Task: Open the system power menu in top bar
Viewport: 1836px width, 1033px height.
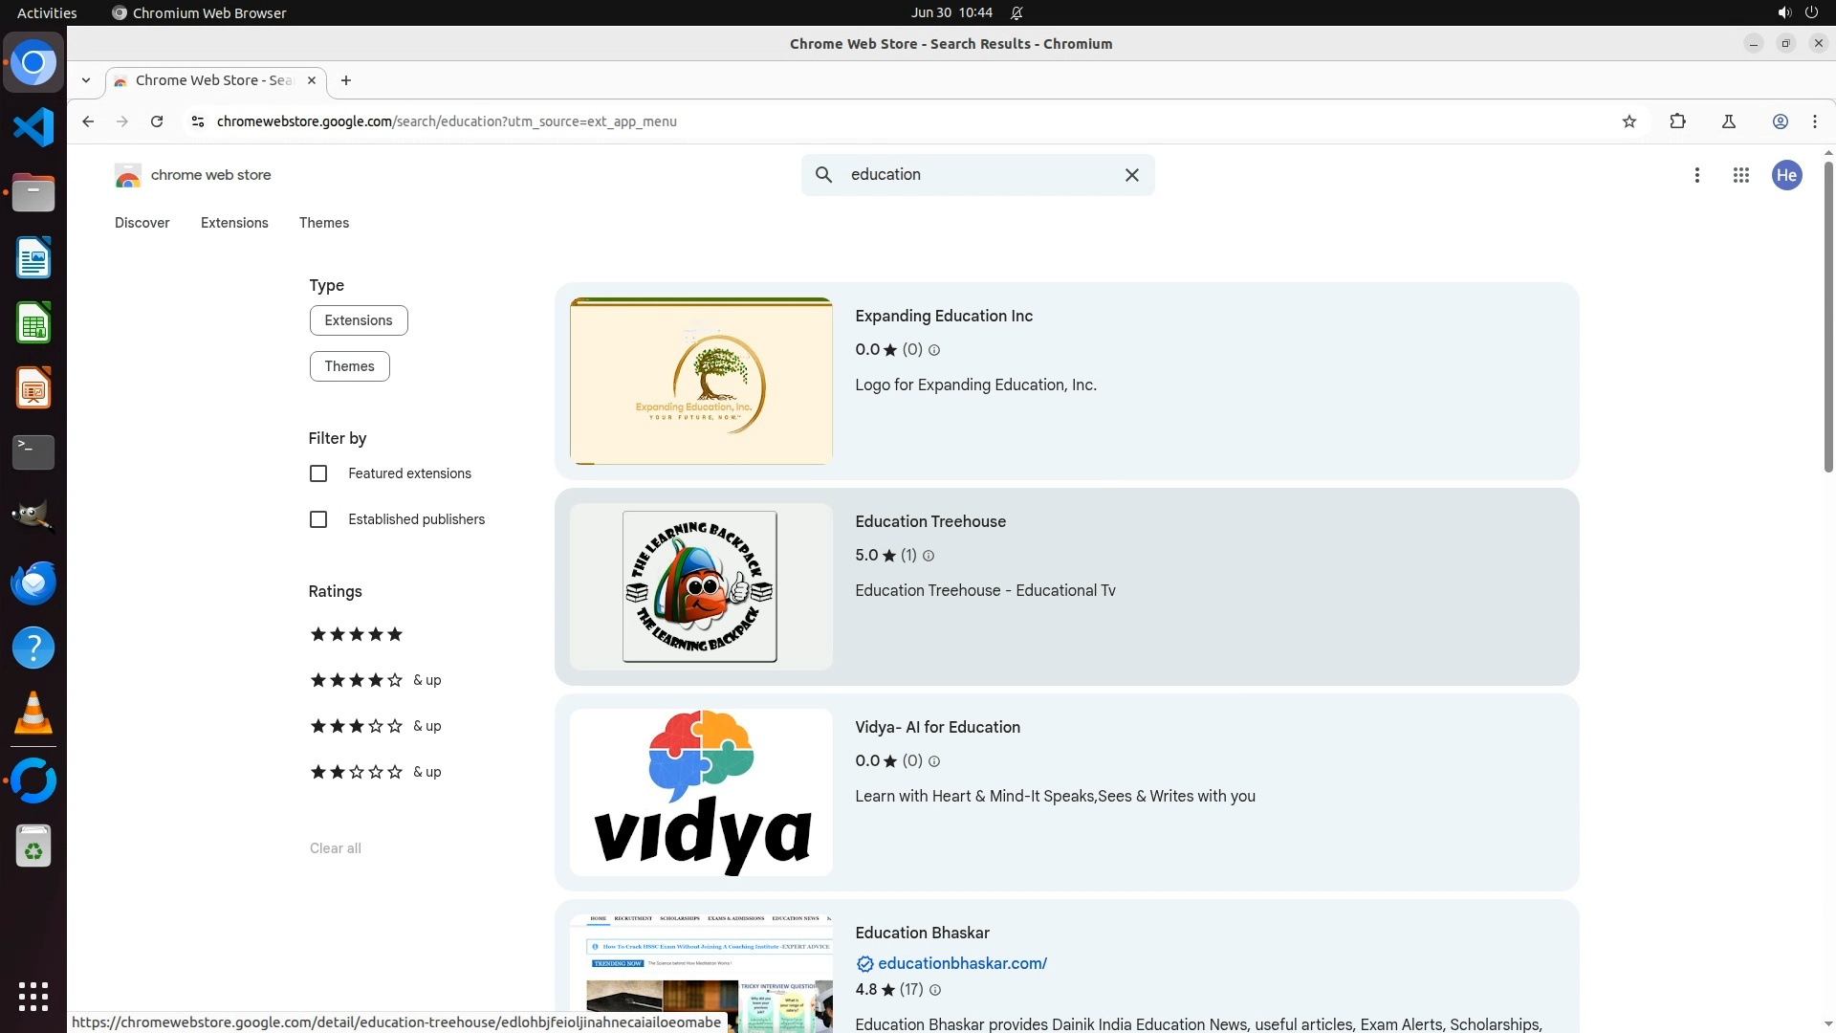Action: click(x=1810, y=12)
